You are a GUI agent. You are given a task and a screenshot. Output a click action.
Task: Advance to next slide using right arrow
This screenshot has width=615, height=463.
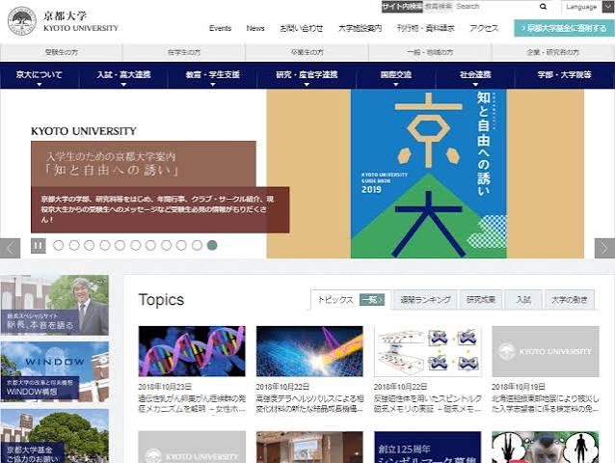604,248
